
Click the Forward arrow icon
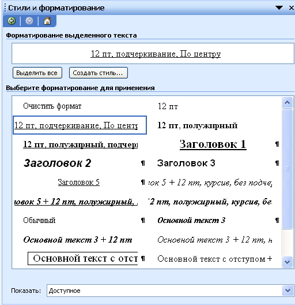29,21
